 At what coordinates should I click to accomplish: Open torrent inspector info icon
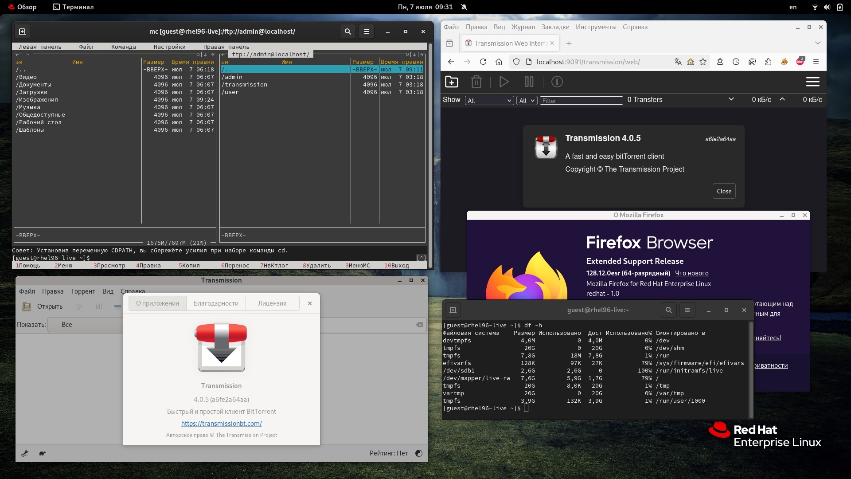point(557,82)
